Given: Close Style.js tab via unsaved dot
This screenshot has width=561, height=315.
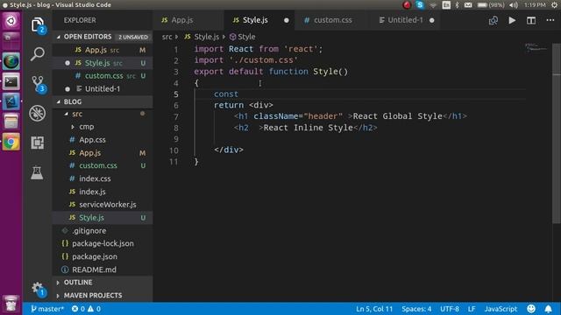Looking at the screenshot, I should 287,20.
